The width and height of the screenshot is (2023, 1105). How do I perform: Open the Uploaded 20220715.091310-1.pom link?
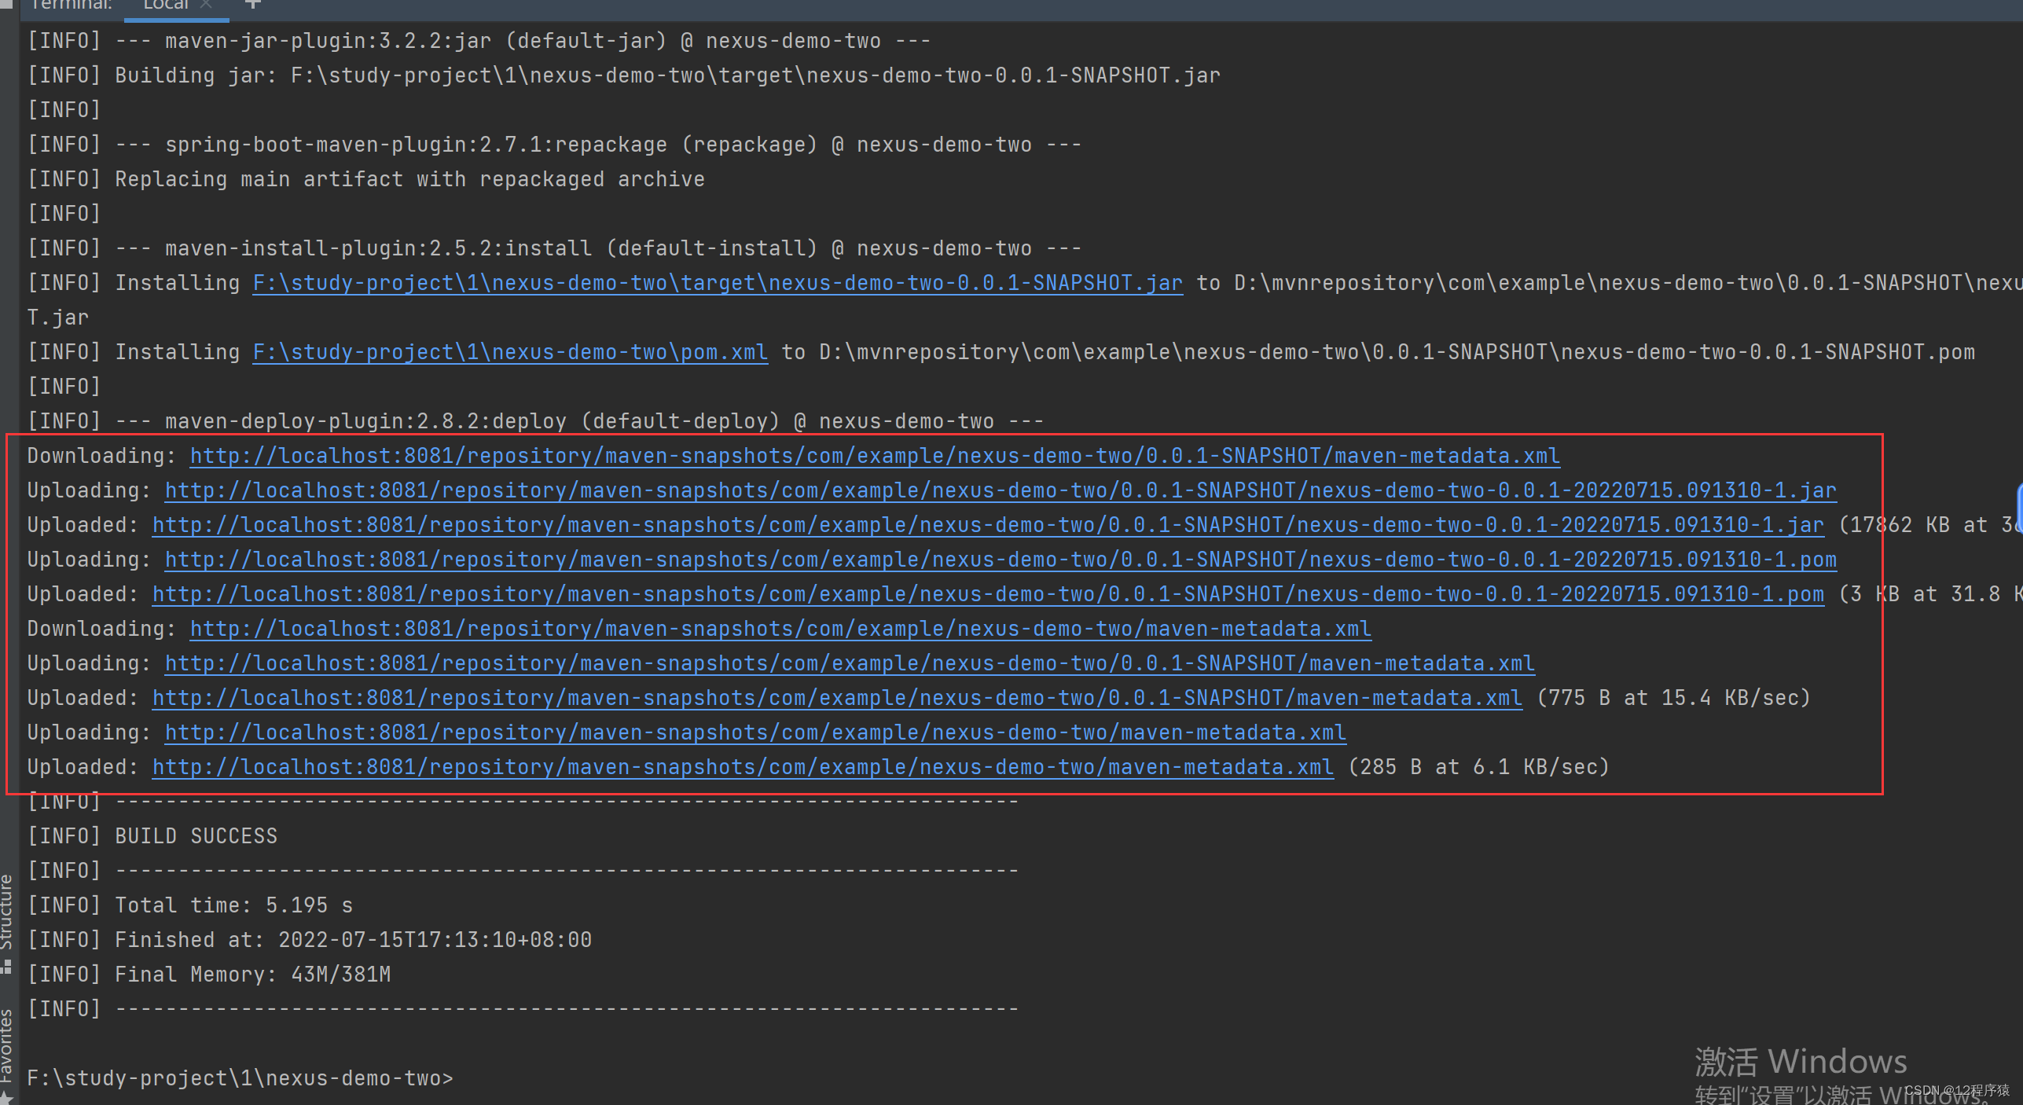coord(988,594)
